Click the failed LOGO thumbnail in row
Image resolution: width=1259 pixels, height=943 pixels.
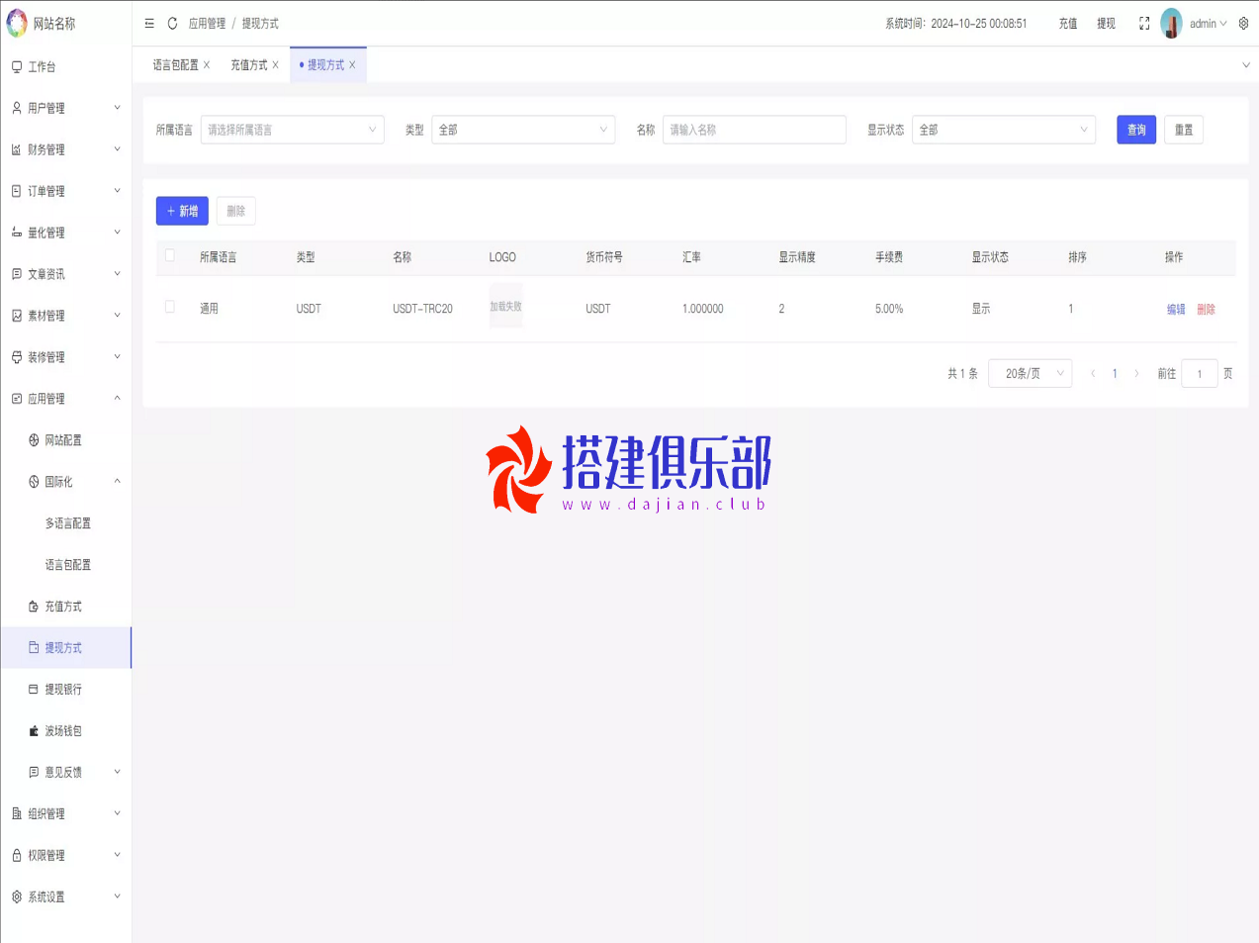pos(505,307)
